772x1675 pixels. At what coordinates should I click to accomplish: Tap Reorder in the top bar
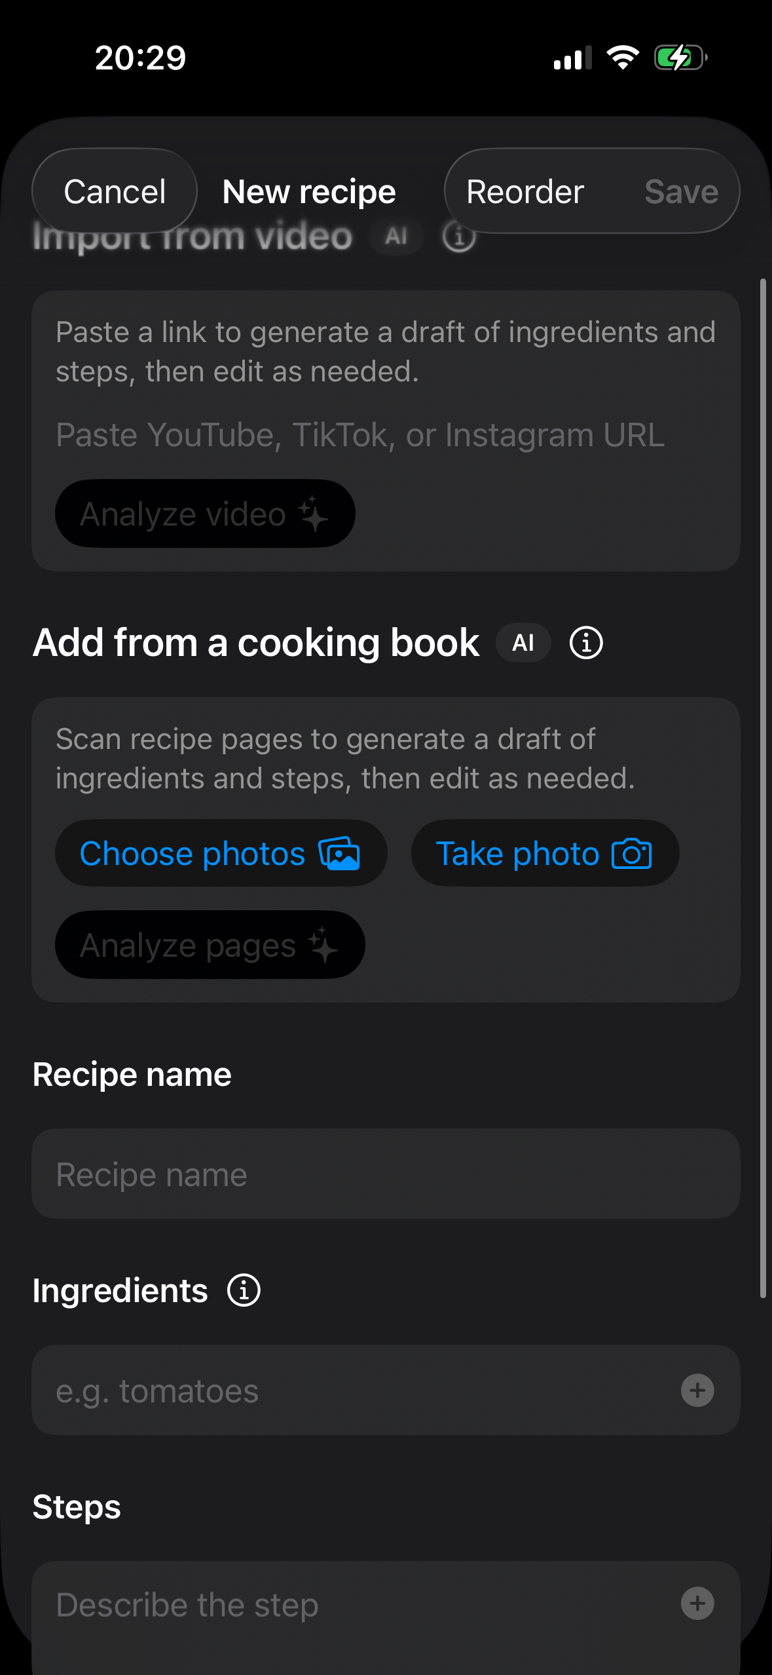point(525,191)
